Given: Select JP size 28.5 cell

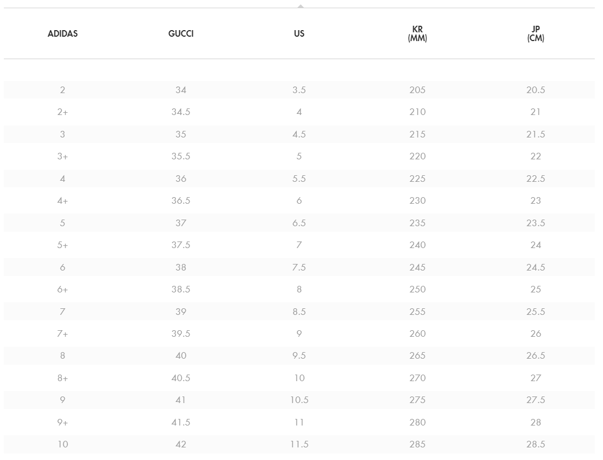Looking at the screenshot, I should 536,445.
